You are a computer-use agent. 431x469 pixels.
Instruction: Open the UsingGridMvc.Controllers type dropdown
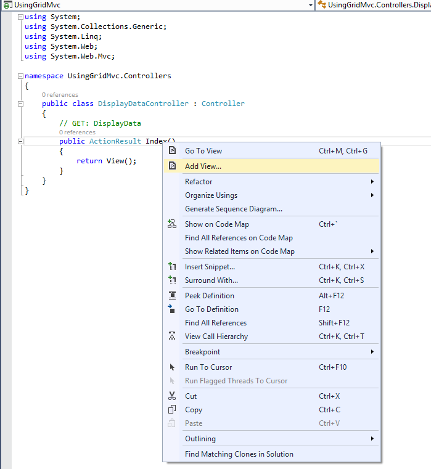pos(374,5)
